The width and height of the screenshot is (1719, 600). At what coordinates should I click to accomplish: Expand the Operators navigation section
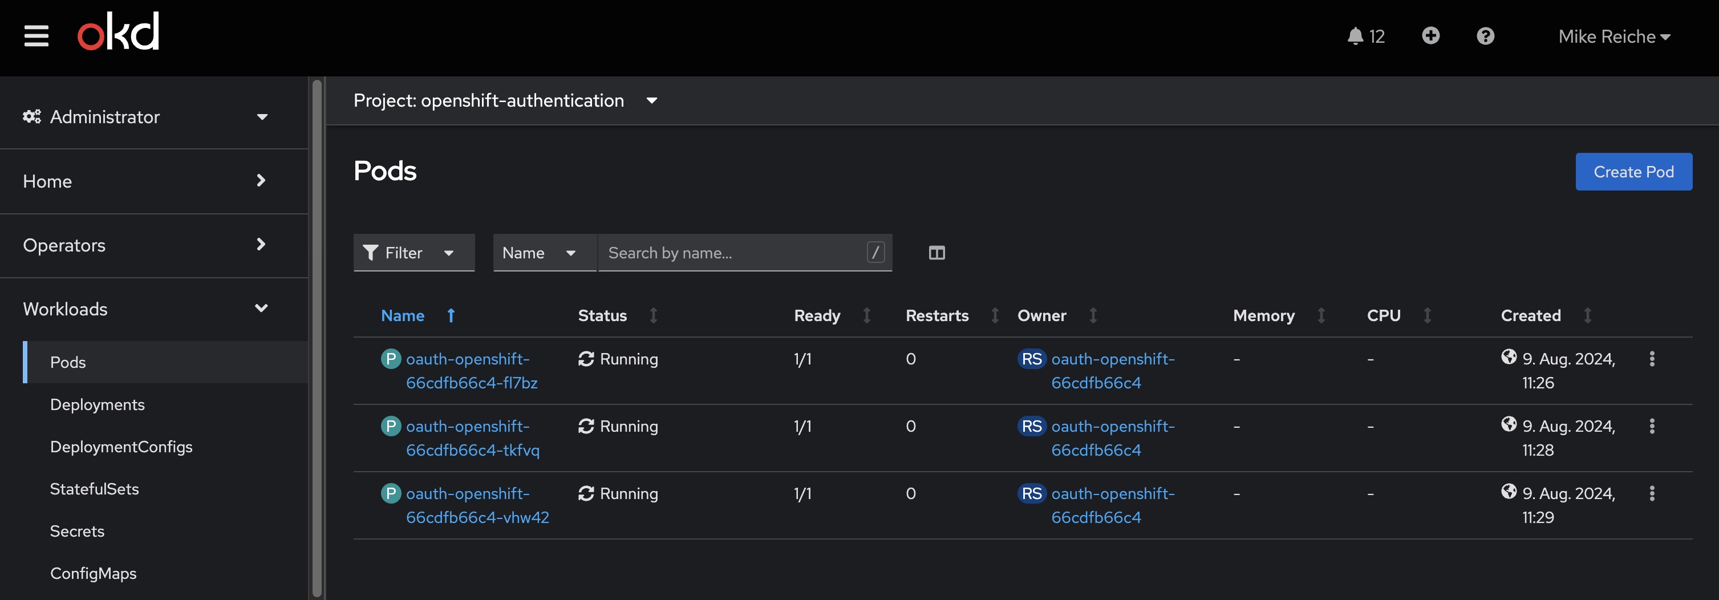[145, 245]
